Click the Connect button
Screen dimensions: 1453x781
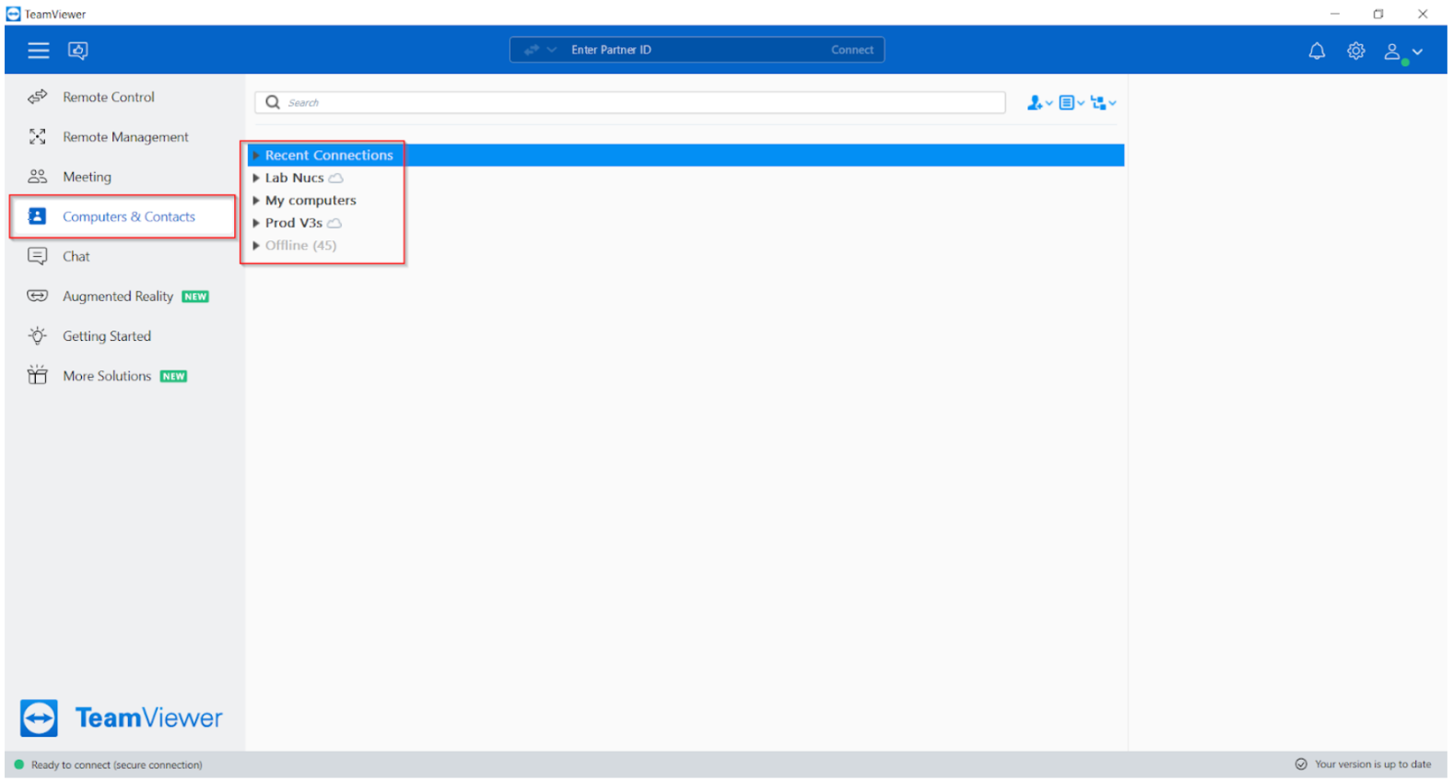(x=851, y=51)
